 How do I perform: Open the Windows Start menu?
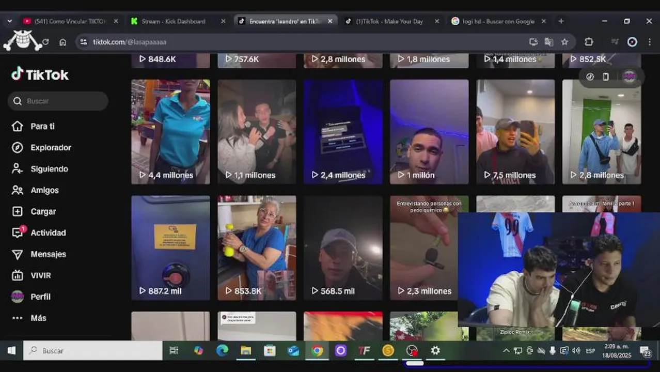(11, 351)
